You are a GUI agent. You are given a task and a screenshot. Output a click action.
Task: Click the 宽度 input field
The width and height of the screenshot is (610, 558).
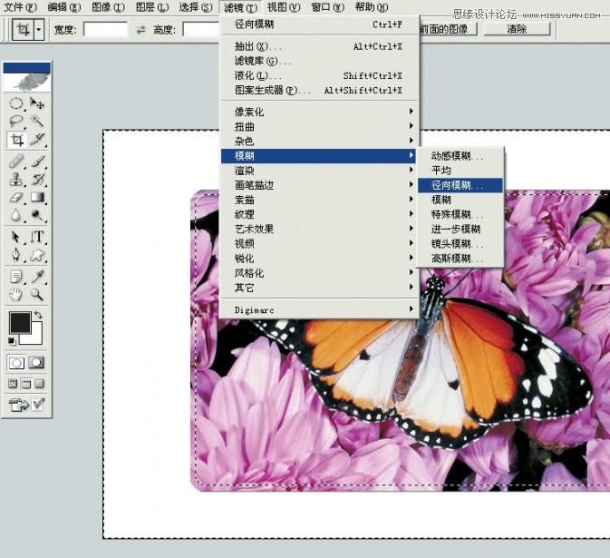[x=105, y=30]
